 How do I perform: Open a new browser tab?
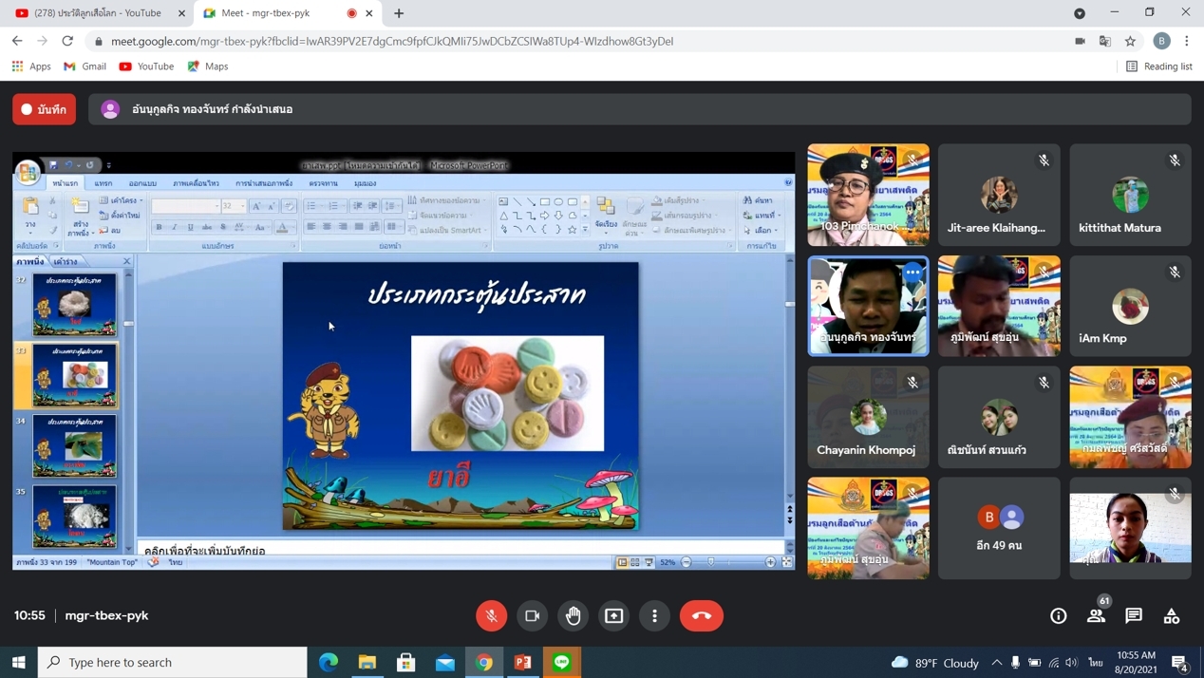[399, 13]
